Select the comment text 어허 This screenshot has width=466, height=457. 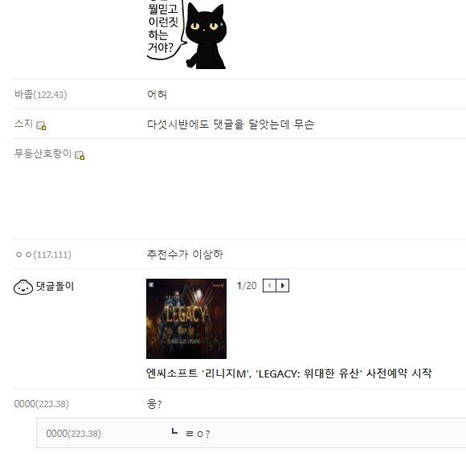157,95
